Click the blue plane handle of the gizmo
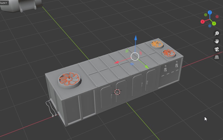 [x=132, y=64]
